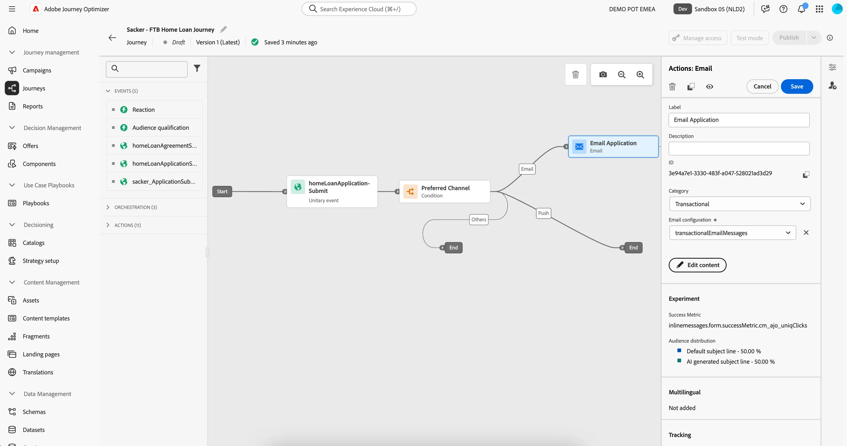Collapse the EVENTS (5) section
Image resolution: width=847 pixels, height=446 pixels.
(x=153, y=91)
